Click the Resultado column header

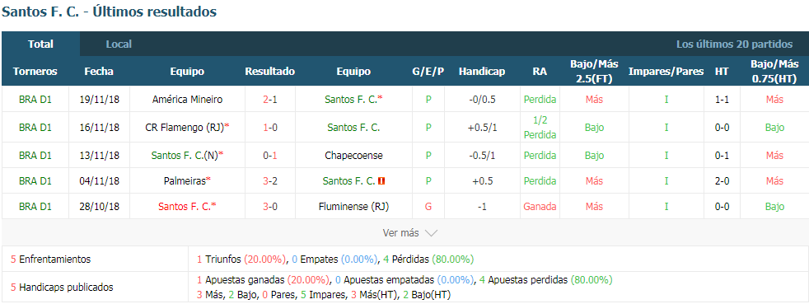(270, 72)
